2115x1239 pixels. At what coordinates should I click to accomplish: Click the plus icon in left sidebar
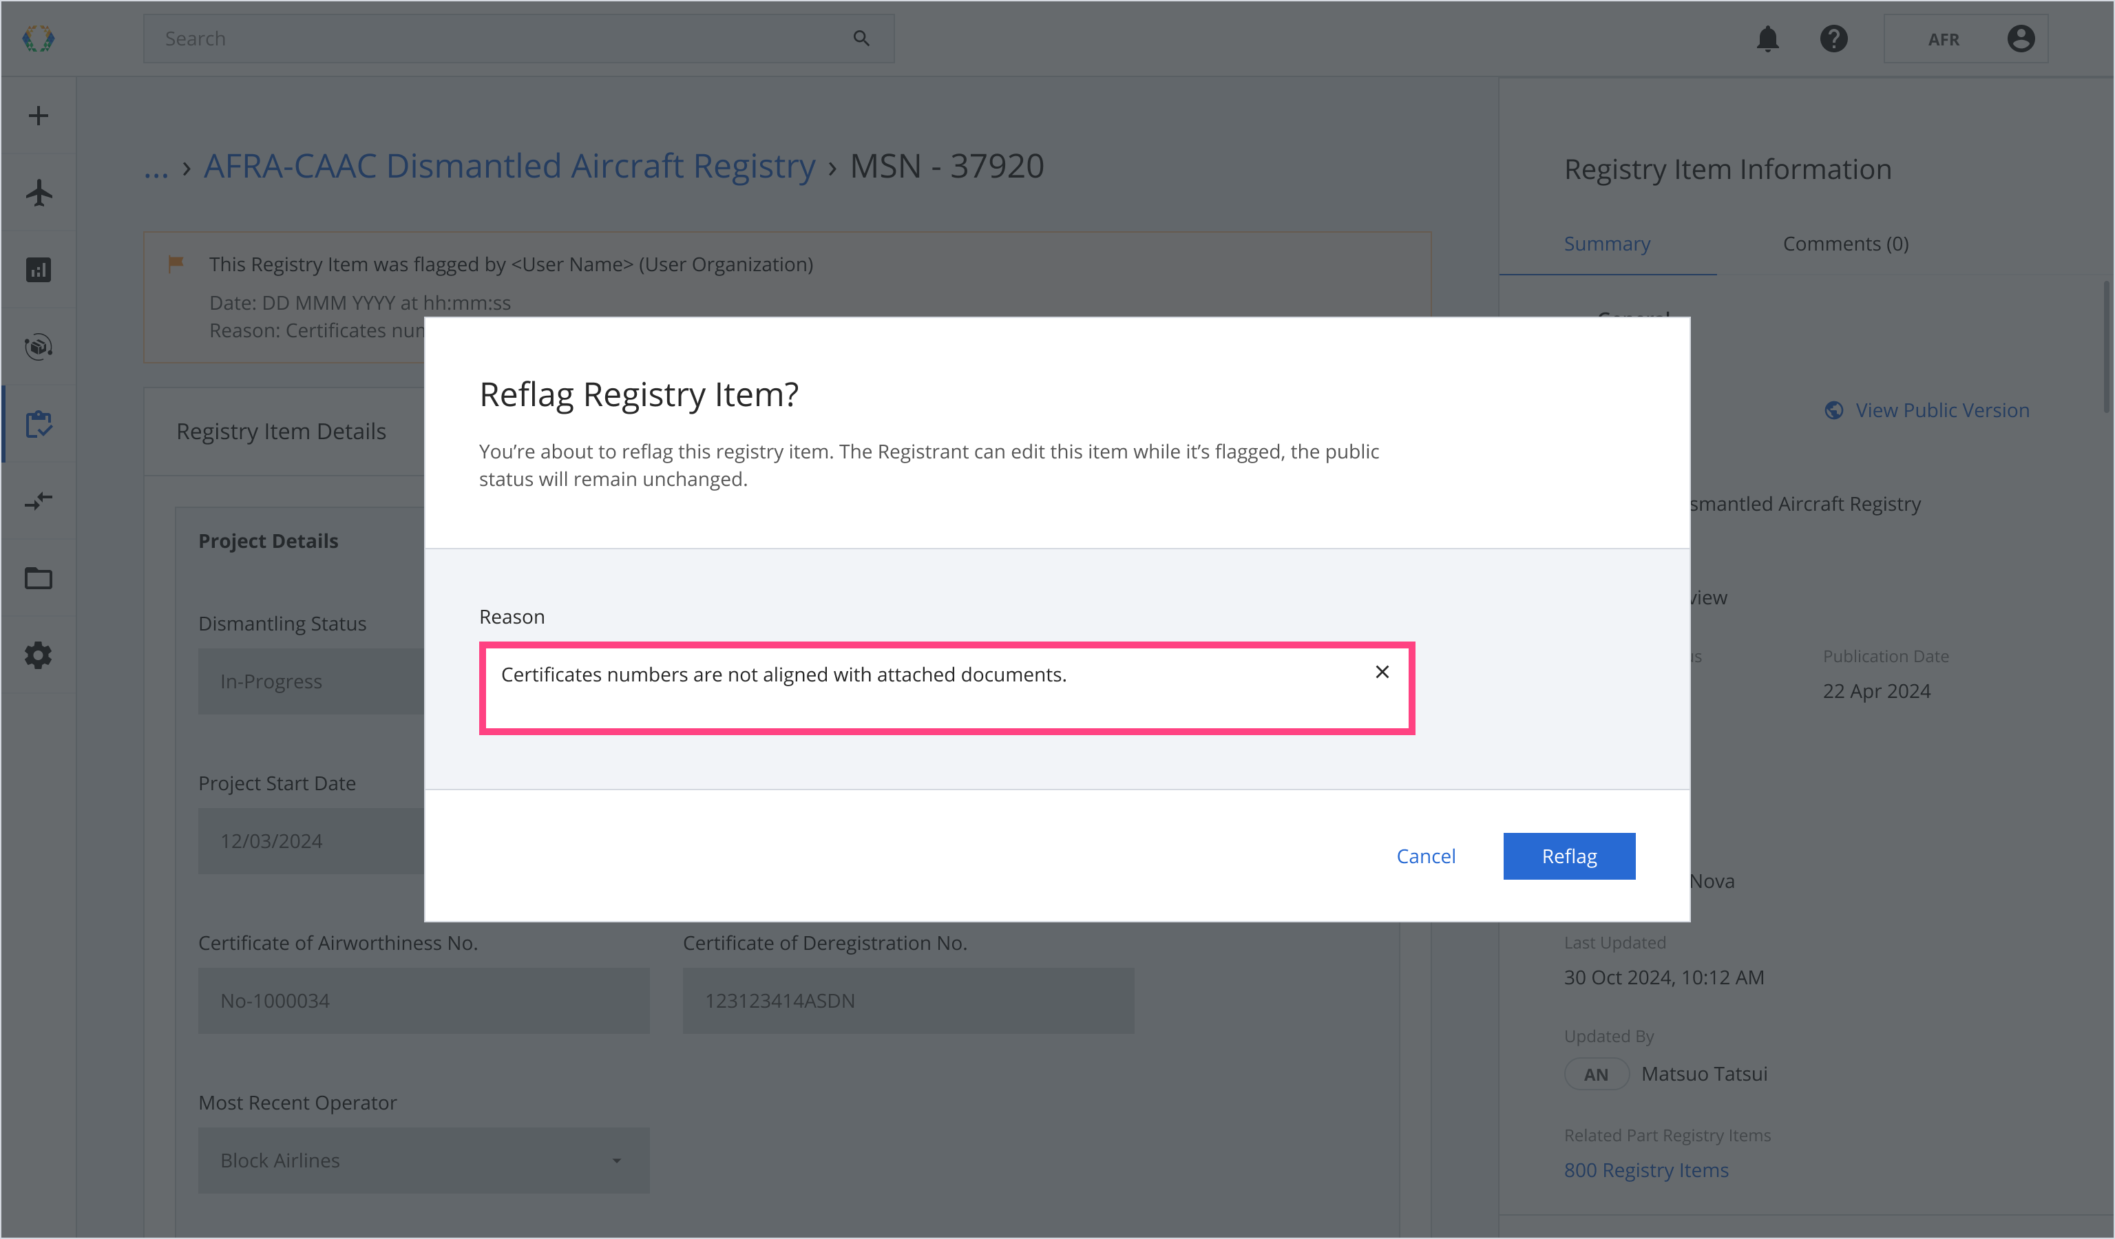(39, 116)
